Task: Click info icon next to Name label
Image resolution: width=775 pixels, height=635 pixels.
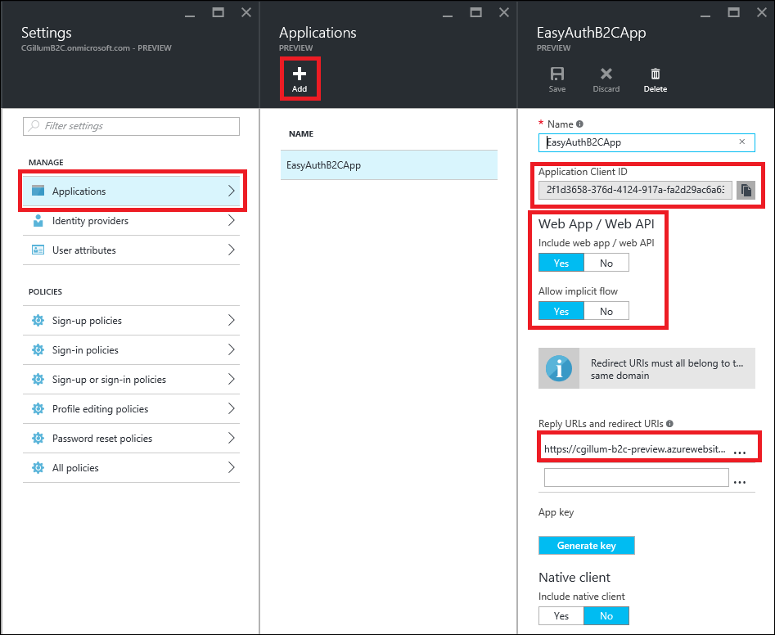Action: point(579,124)
